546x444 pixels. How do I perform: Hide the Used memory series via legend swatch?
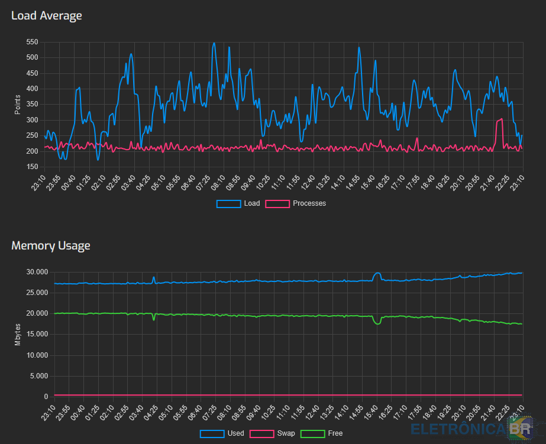coord(212,433)
